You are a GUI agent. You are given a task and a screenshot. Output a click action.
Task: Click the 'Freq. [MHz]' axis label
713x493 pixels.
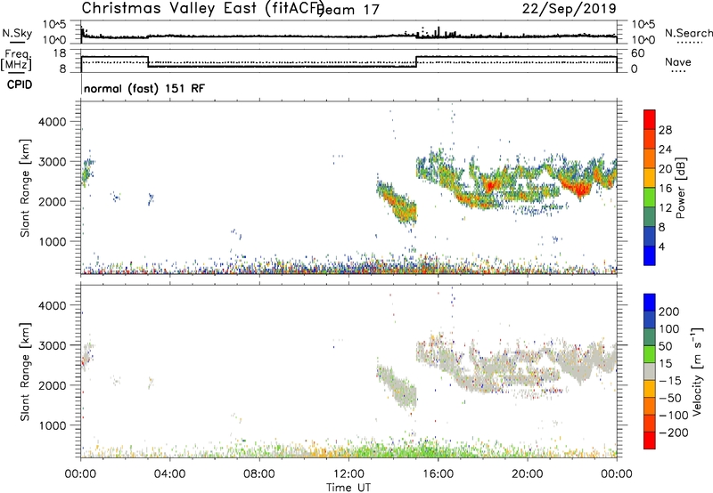tap(17, 60)
